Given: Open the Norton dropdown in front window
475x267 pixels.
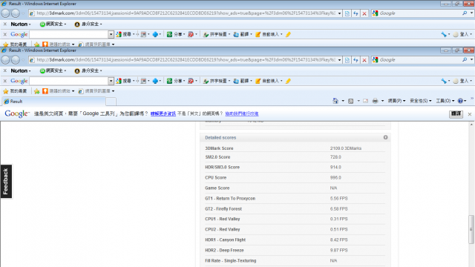Looking at the screenshot, I should (21, 71).
